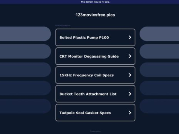Click the chevron next to CRT Monitor Degaussing Guide

pyautogui.click(x=130, y=56)
